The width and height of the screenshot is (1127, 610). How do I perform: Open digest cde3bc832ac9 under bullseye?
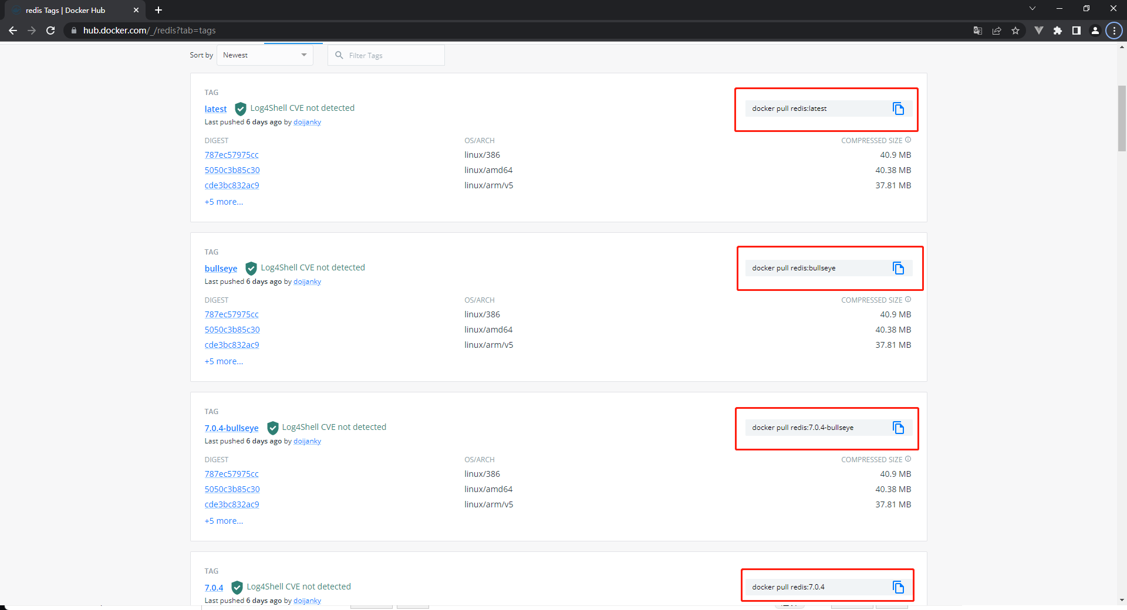[232, 345]
